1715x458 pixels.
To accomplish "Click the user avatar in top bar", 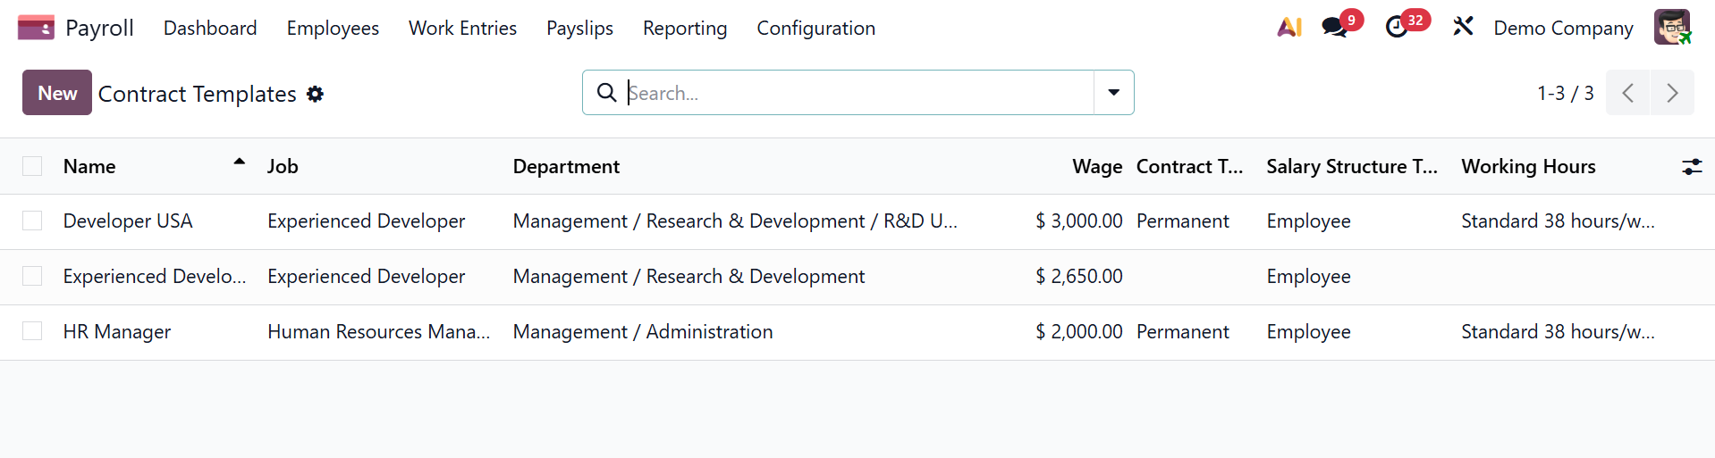I will pyautogui.click(x=1671, y=28).
